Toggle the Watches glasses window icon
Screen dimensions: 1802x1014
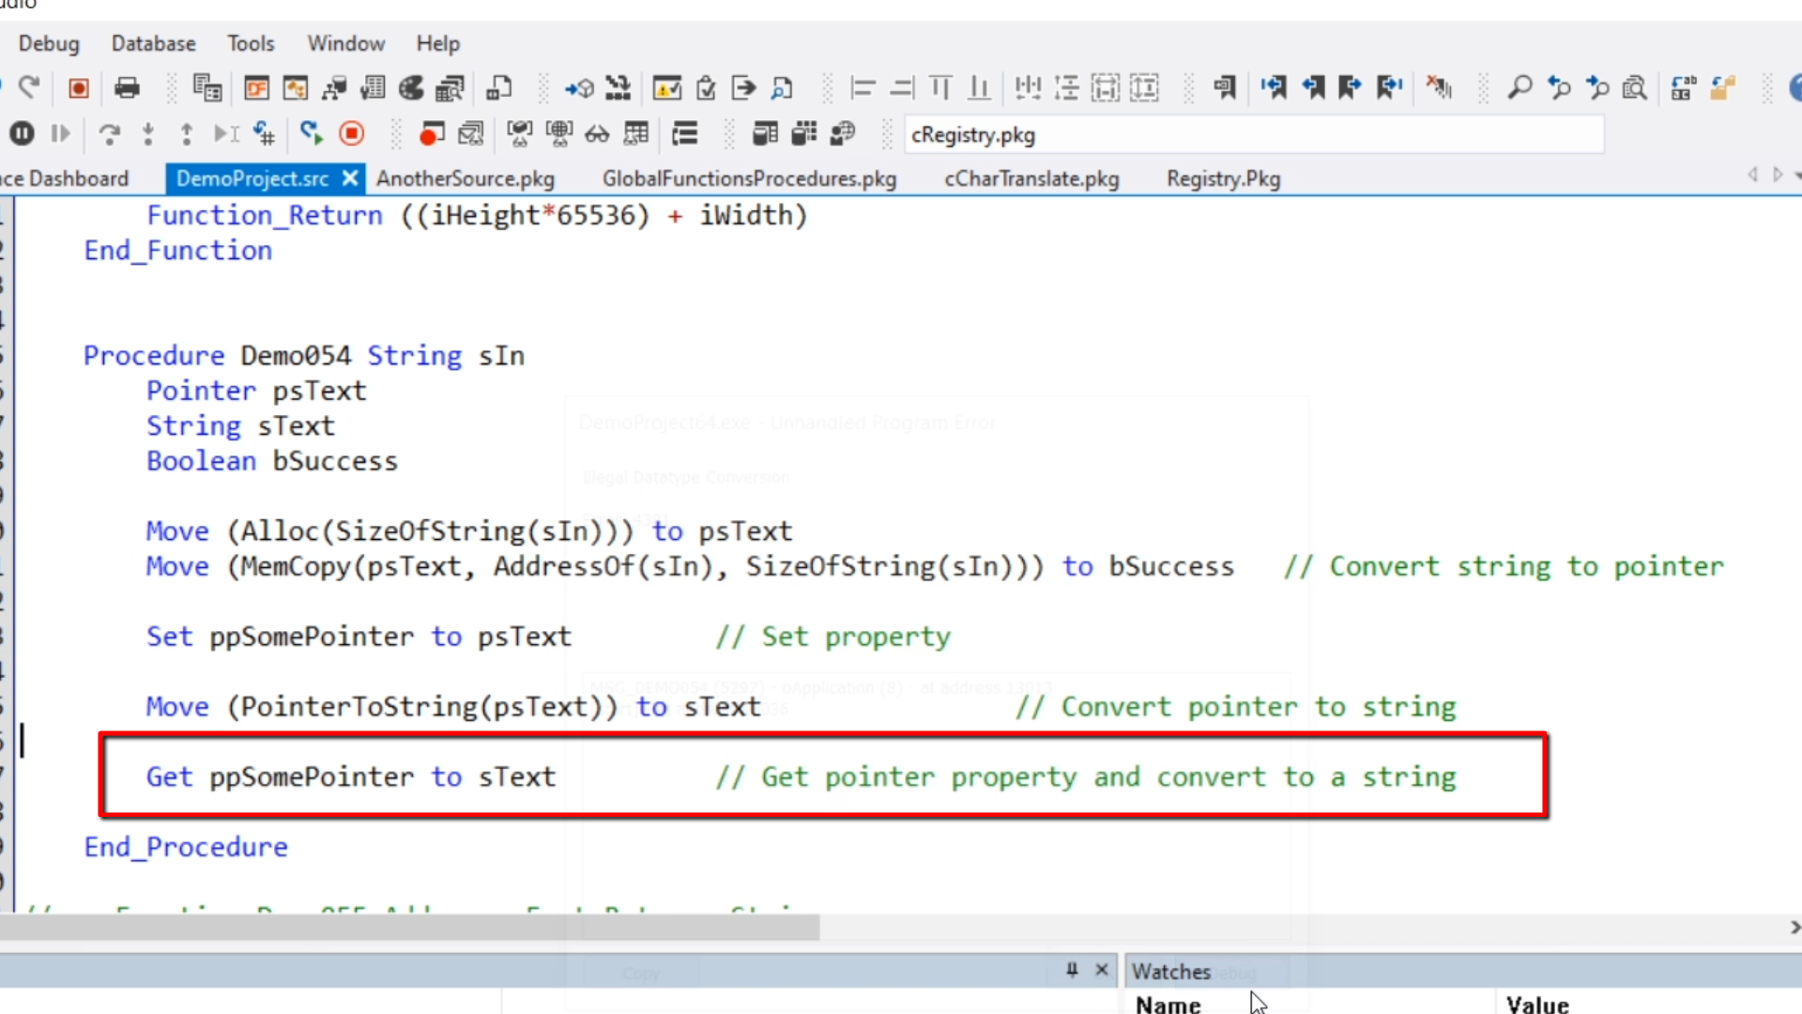597,134
